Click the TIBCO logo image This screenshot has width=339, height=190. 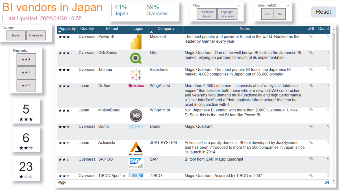tap(136, 176)
